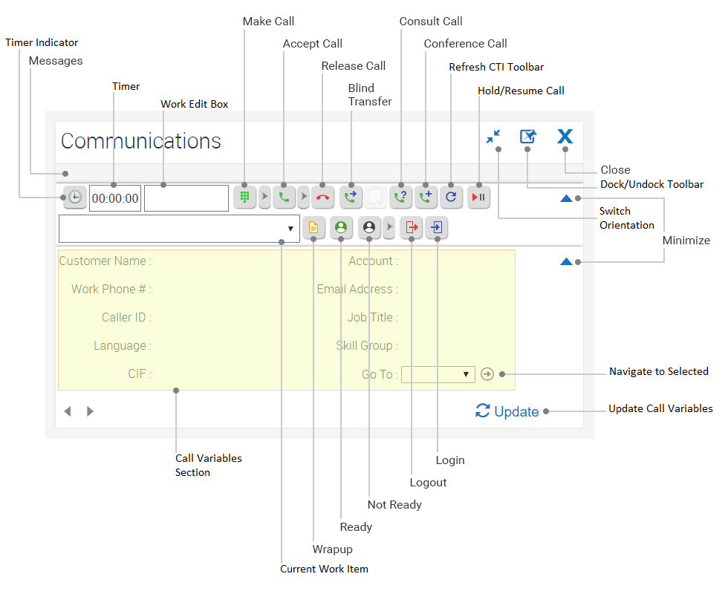Screen dimensions: 728x594
Task: Start a Conference Call using its icon
Action: pos(426,198)
